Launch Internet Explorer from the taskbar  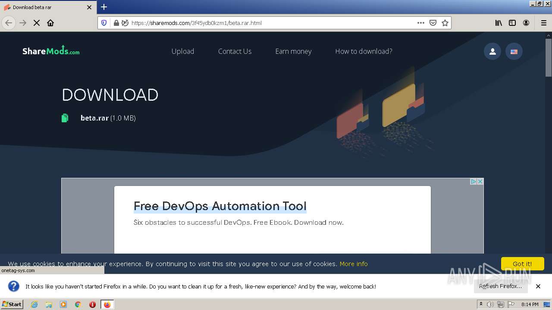coord(34,304)
